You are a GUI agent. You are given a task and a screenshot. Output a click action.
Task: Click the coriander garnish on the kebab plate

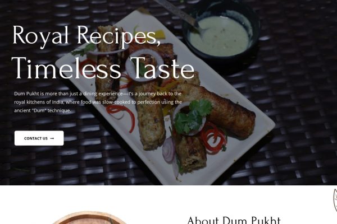(x=192, y=117)
